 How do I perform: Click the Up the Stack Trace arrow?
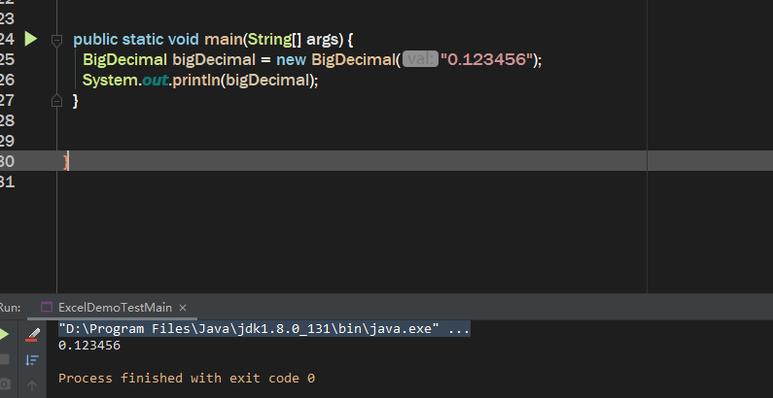(31, 385)
